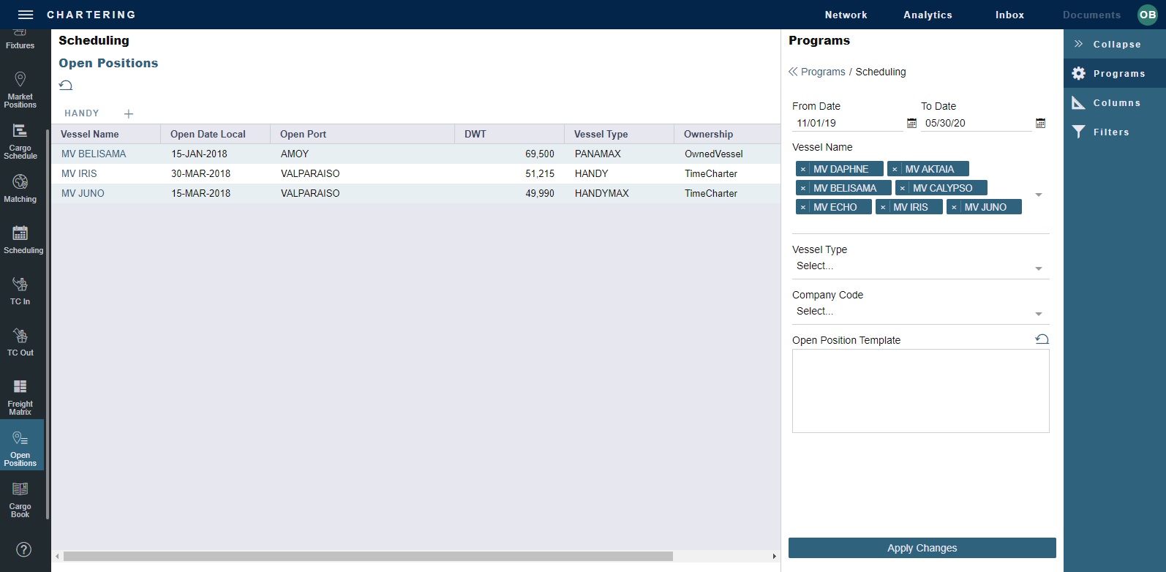Screen dimensions: 1166x572
Task: Select the TC In sidebar icon
Action: pyautogui.click(x=20, y=290)
